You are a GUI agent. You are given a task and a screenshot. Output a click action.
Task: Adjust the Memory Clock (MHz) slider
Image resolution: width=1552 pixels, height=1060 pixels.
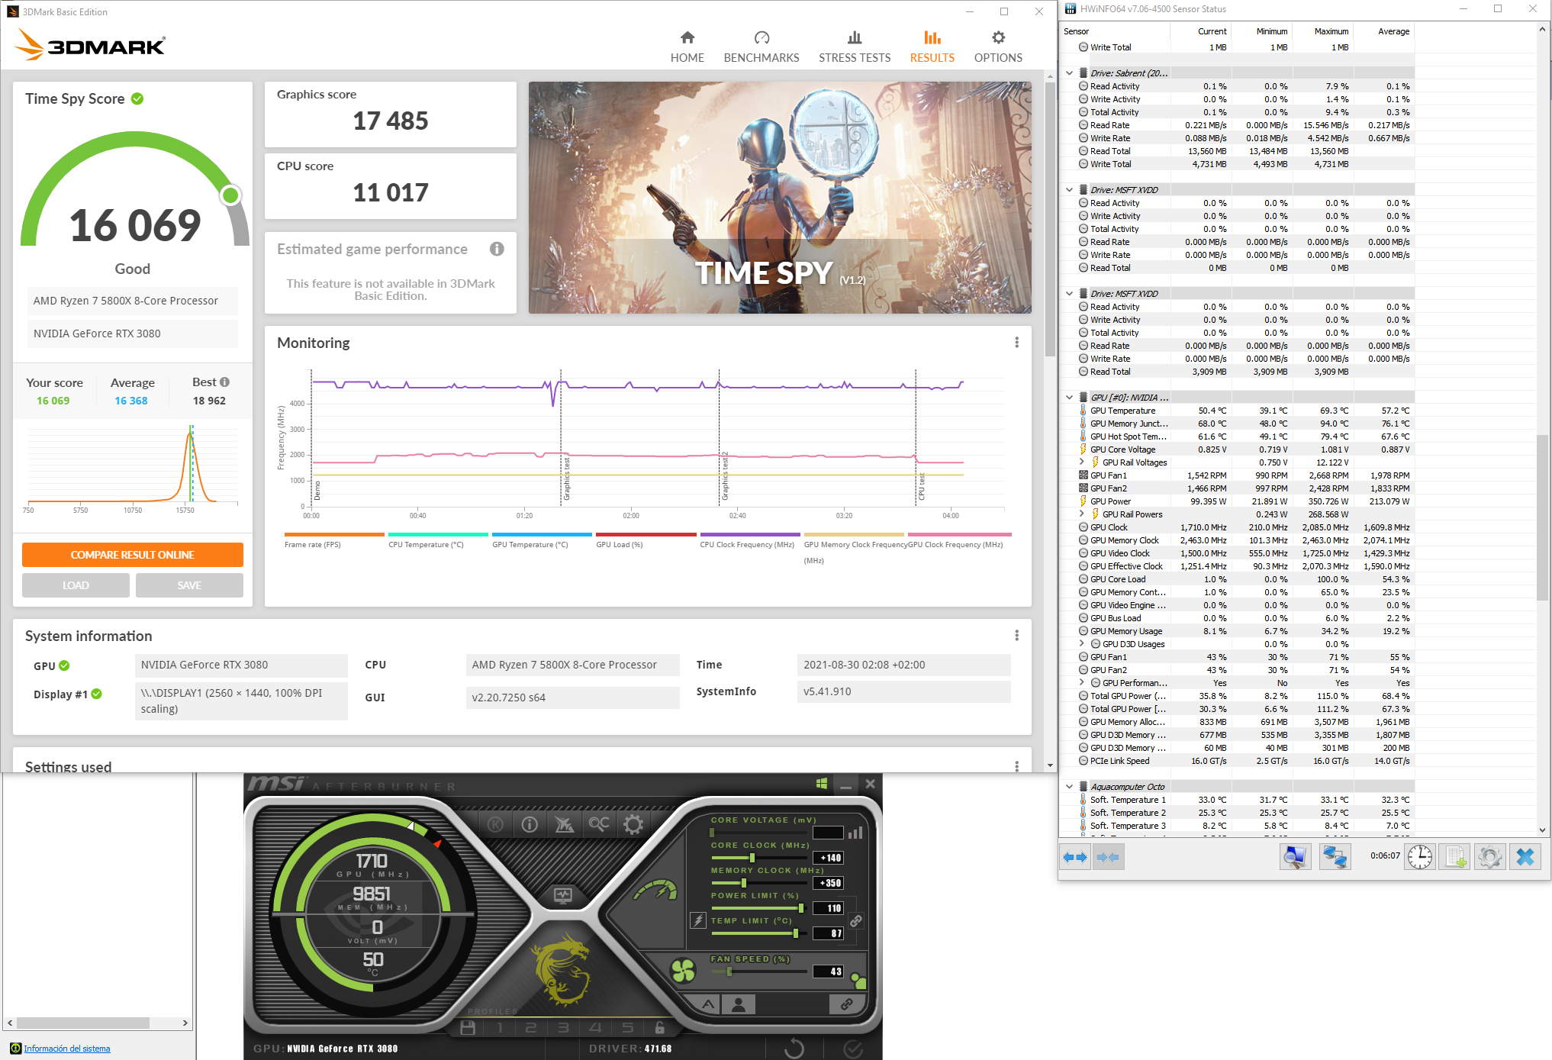click(758, 883)
